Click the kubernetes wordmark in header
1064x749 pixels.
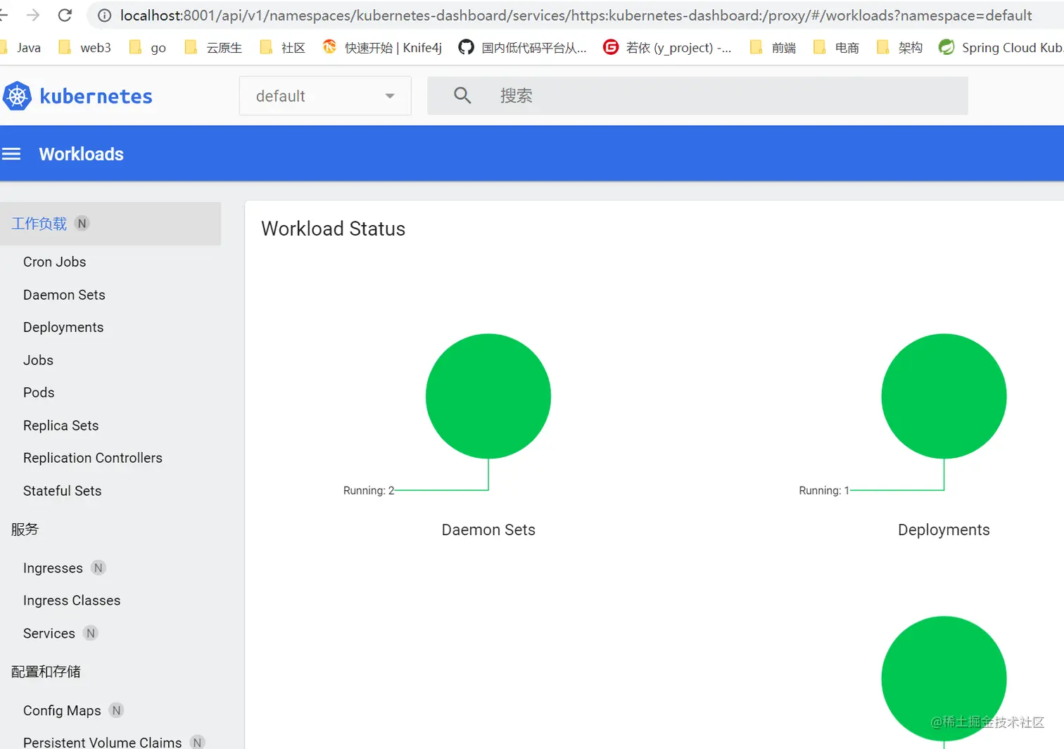coord(96,96)
